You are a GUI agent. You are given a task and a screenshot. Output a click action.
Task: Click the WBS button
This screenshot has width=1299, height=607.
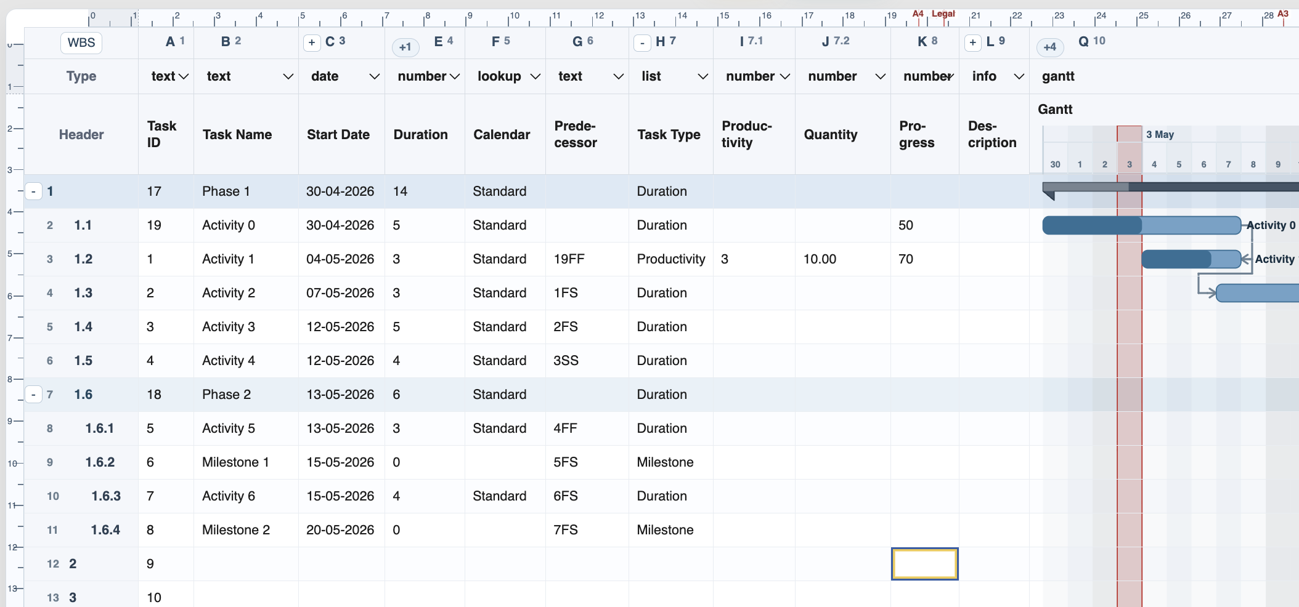point(81,42)
